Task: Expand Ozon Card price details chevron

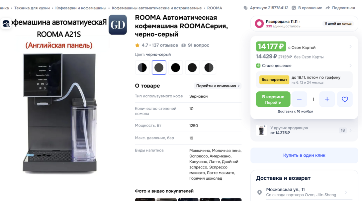Action: (x=350, y=47)
